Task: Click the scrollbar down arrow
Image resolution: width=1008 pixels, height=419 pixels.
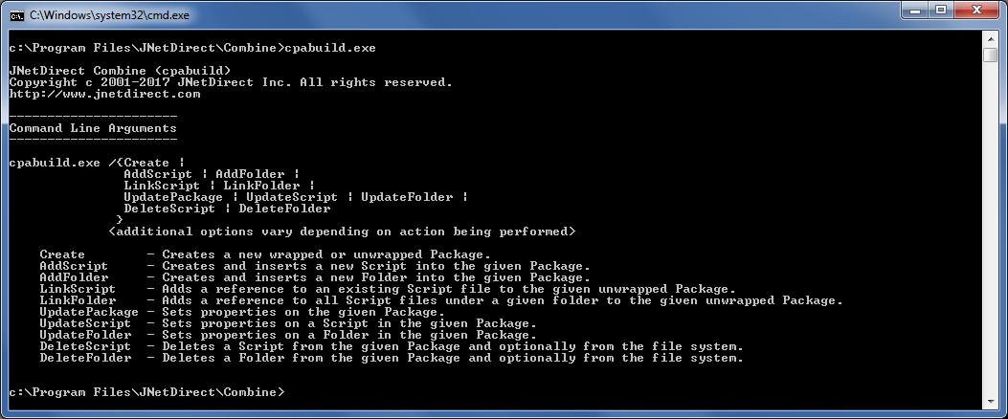Action: coord(991,400)
